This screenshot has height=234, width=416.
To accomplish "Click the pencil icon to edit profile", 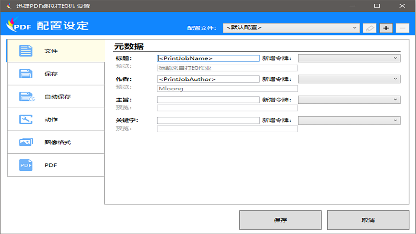I will 369,28.
